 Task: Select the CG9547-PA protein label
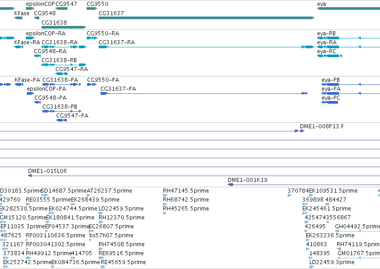[x=72, y=115]
